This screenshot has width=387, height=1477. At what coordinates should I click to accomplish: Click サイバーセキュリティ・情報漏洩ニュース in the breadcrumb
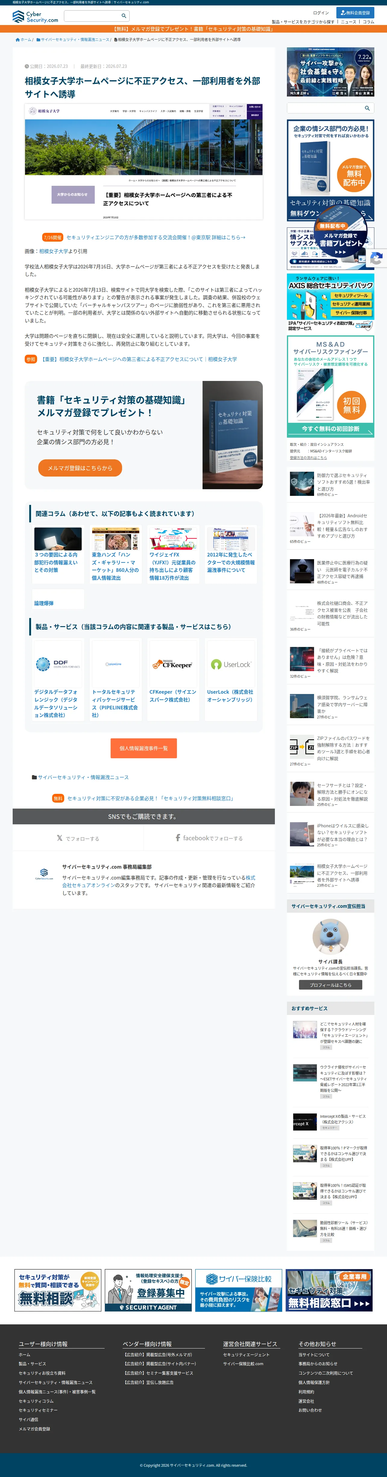pyautogui.click(x=74, y=40)
